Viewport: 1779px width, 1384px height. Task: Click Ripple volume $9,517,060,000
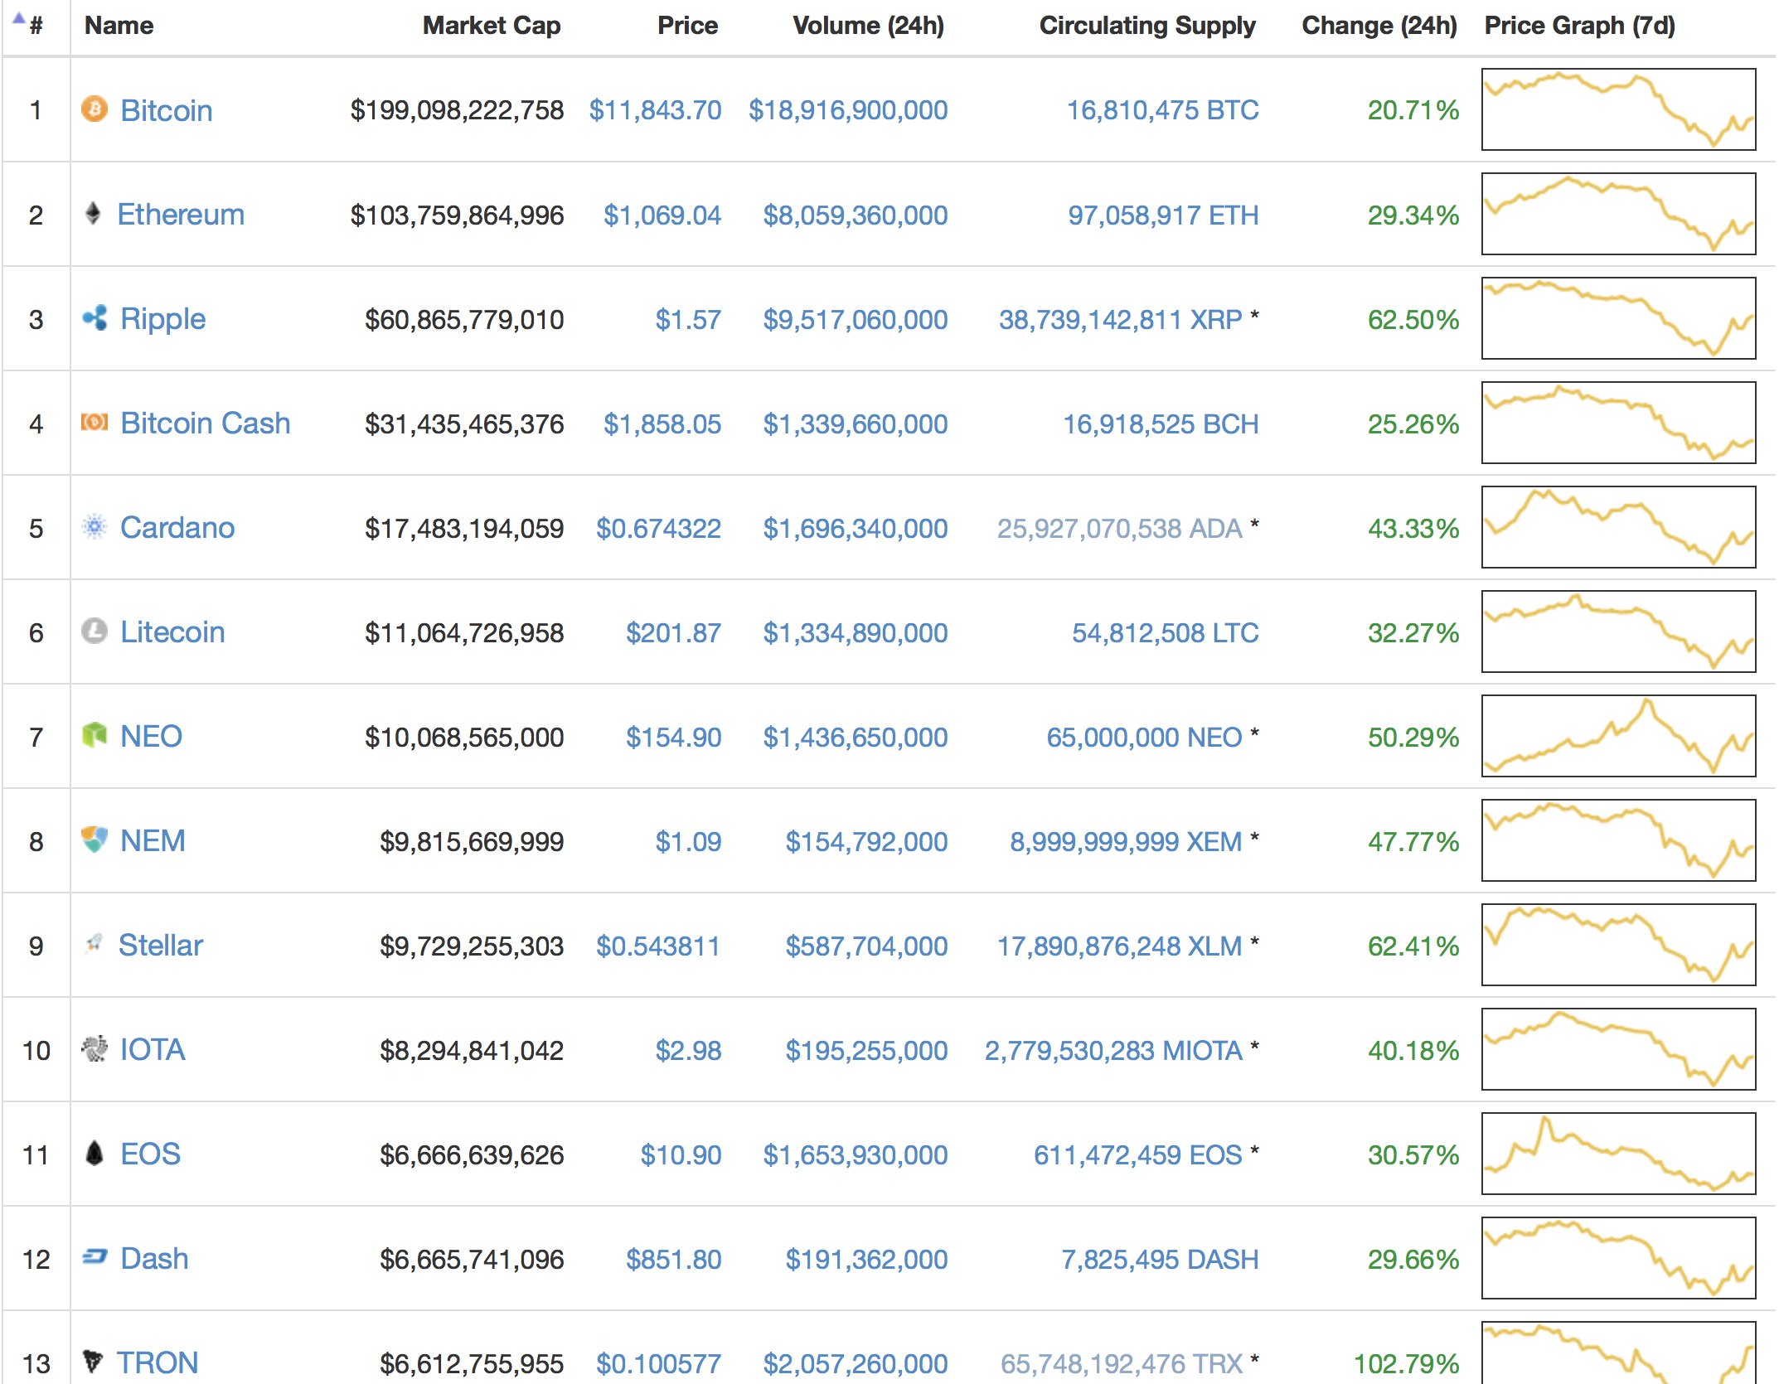856,320
